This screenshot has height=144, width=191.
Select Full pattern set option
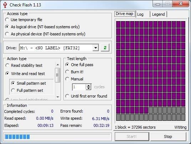[x=27, y=90]
